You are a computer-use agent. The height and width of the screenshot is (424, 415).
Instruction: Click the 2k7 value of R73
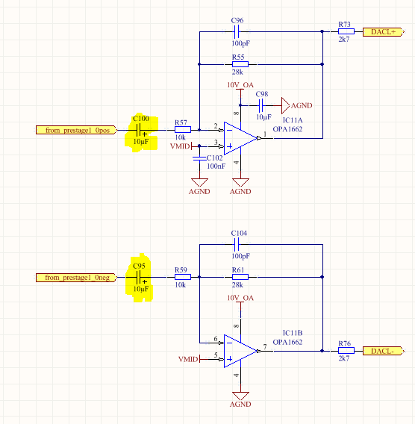click(344, 40)
